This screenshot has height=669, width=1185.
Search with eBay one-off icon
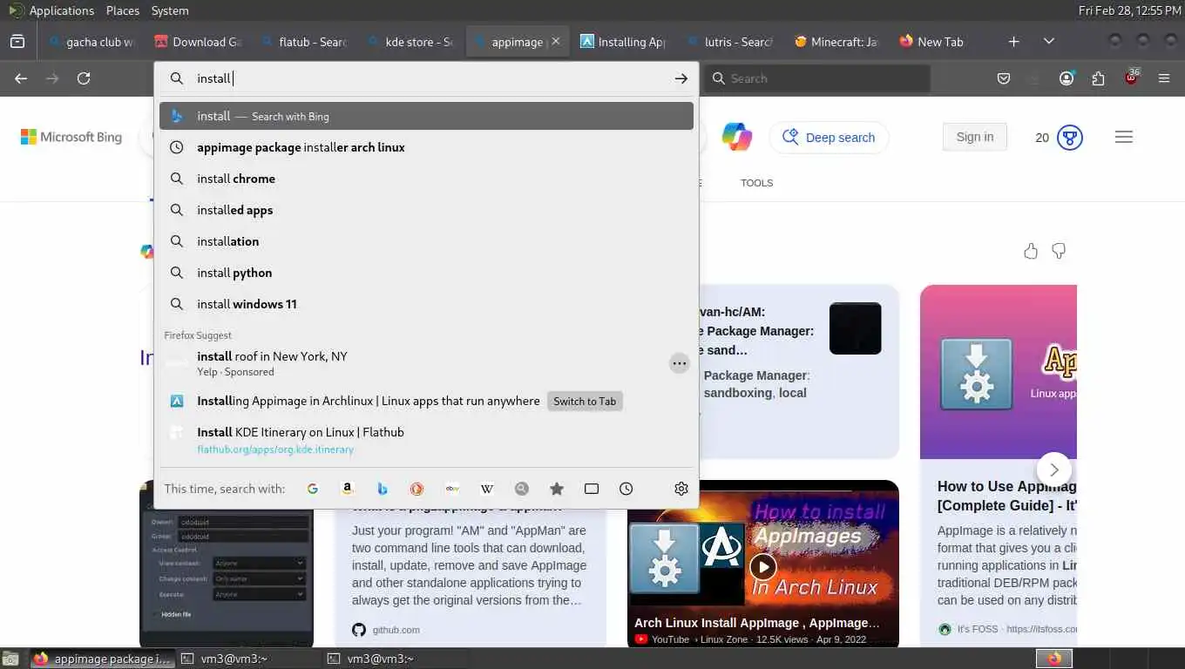[452, 489]
